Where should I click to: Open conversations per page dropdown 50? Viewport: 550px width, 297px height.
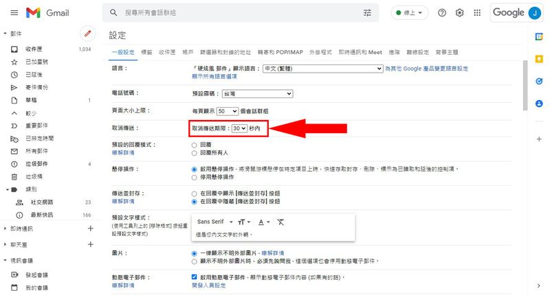click(228, 111)
